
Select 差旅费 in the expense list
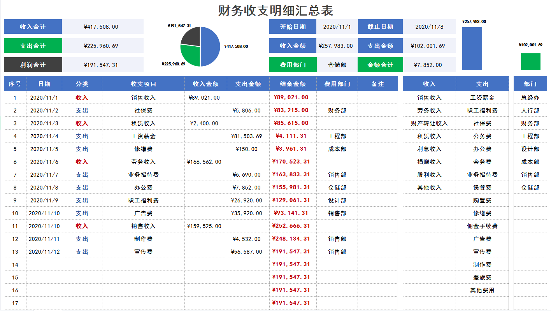pyautogui.click(x=482, y=278)
